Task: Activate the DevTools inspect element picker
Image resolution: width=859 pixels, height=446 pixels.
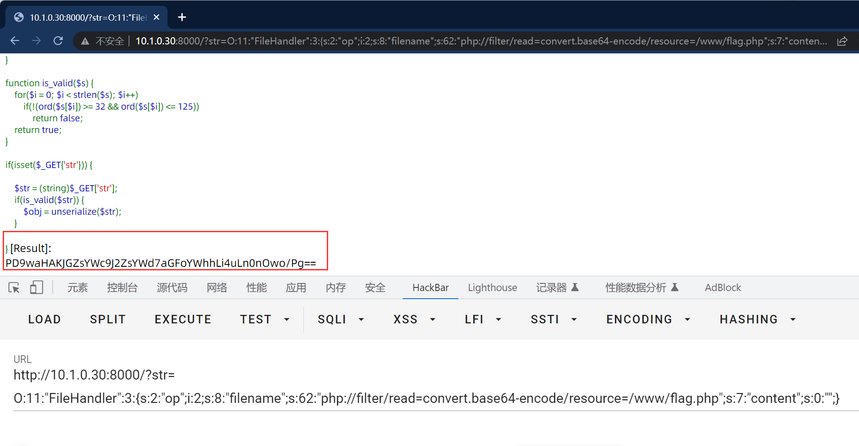Action: point(14,287)
